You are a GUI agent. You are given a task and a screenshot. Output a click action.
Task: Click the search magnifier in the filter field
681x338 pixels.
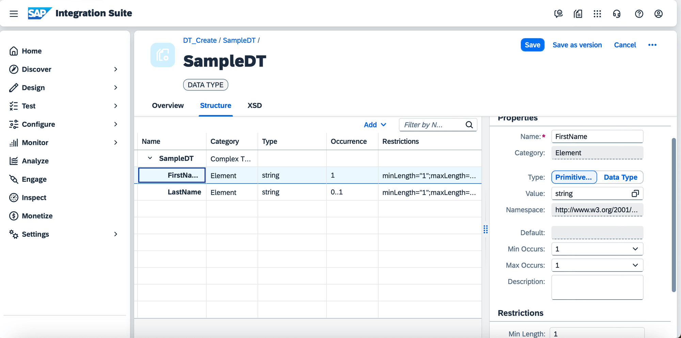470,125
